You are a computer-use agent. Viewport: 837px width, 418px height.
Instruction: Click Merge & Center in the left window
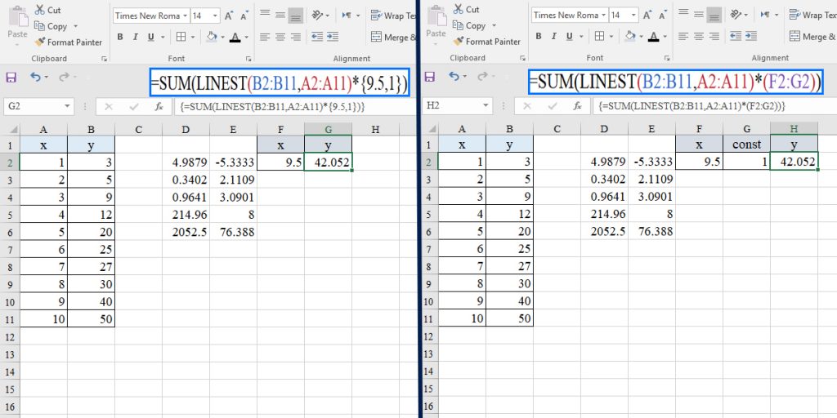pyautogui.click(x=394, y=38)
